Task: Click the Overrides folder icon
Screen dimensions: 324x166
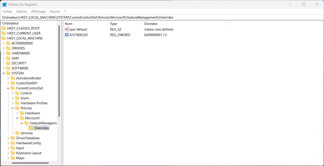Action: click(x=31, y=128)
